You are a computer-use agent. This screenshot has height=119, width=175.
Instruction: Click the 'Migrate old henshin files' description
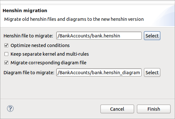(x=74, y=19)
